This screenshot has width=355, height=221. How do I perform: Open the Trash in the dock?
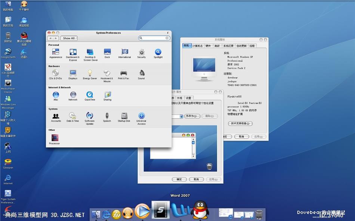[259, 214]
